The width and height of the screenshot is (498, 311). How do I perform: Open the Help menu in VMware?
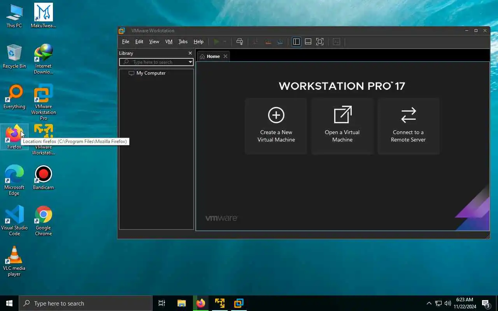tap(198, 42)
